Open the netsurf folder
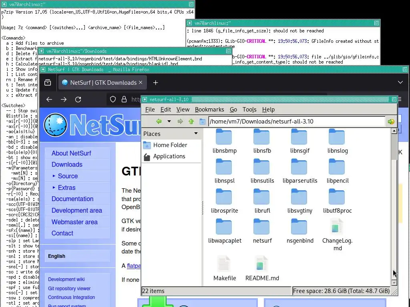410x307 pixels. pyautogui.click(x=262, y=231)
